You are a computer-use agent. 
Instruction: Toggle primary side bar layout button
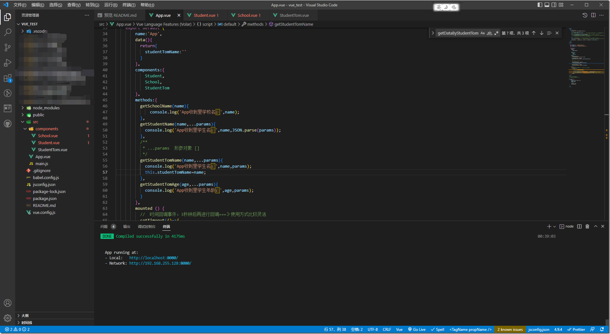pyautogui.click(x=540, y=5)
